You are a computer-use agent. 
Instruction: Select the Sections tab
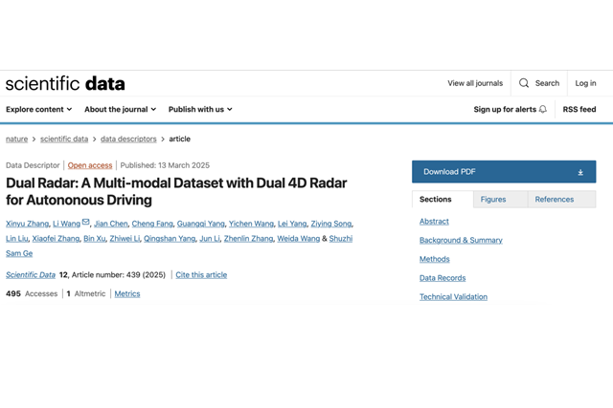(436, 199)
